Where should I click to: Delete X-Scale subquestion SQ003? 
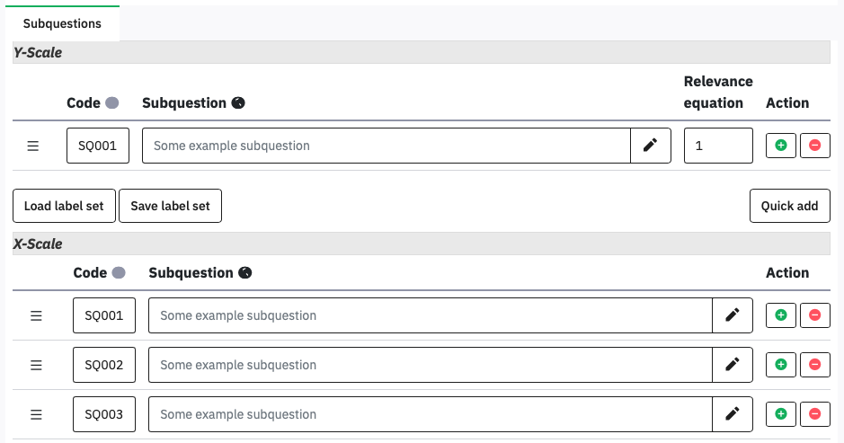(x=815, y=414)
